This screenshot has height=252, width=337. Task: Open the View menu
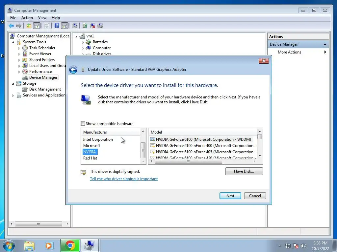click(42, 18)
